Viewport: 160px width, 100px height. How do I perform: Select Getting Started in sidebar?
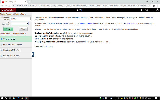pos(16,39)
